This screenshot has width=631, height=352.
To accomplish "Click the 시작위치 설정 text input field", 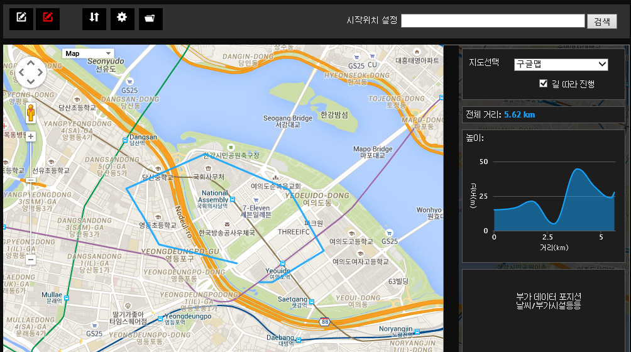I will tap(492, 21).
